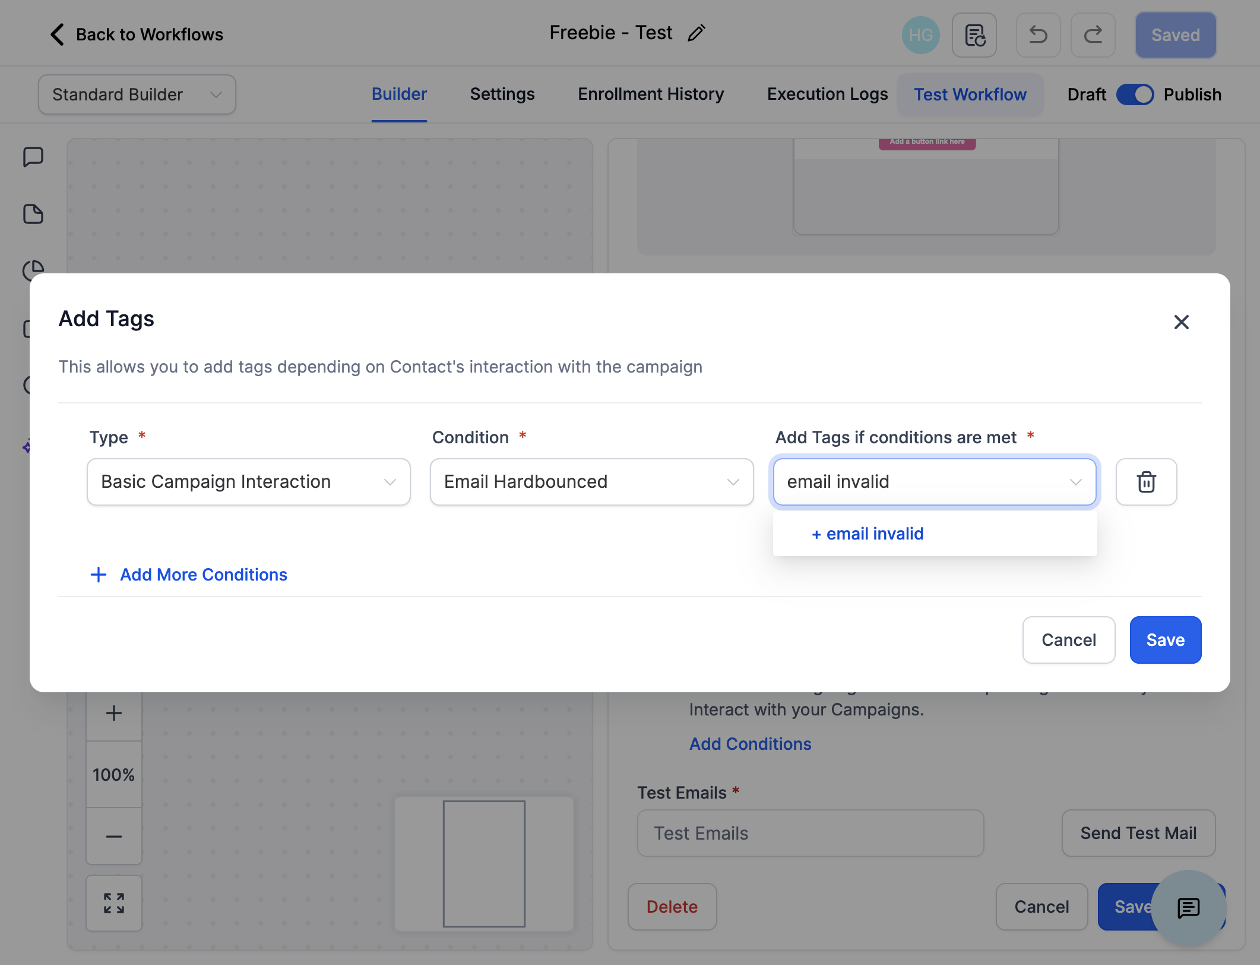Delete the condition row with trash icon
This screenshot has height=965, width=1260.
point(1146,482)
